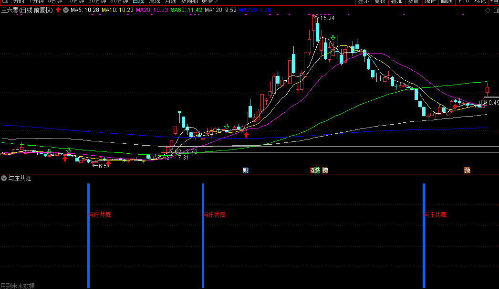Image resolution: width=499 pixels, height=289 pixels.
Task: Click the 与庄共舞 indicator panel title
Action: coord(20,179)
